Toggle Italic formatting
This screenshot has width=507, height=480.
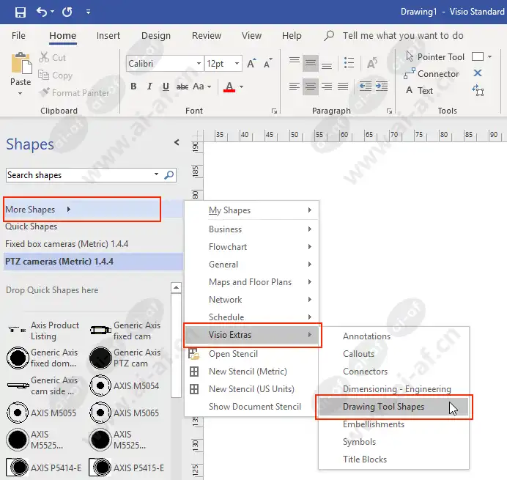pyautogui.click(x=149, y=86)
